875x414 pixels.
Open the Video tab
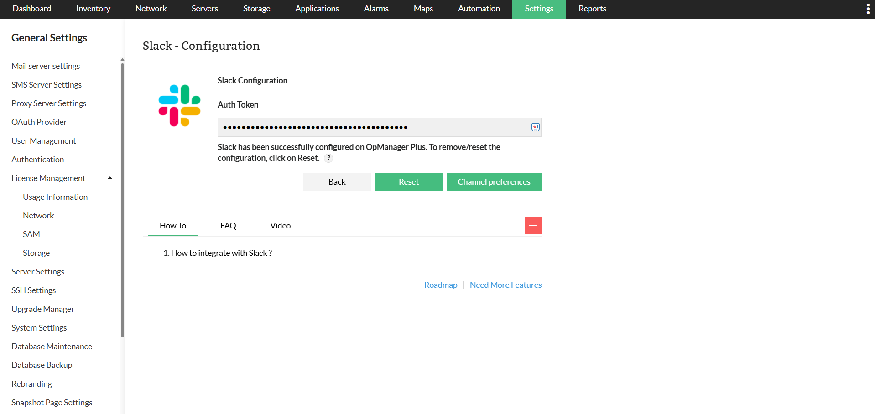(x=280, y=226)
